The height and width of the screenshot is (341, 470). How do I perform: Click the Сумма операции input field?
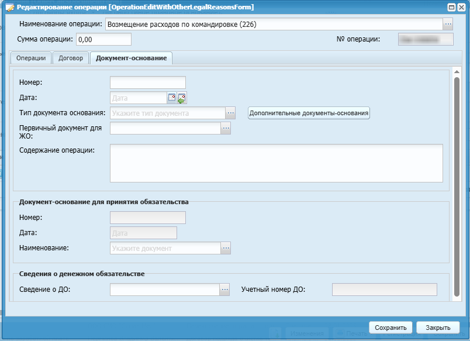click(103, 39)
